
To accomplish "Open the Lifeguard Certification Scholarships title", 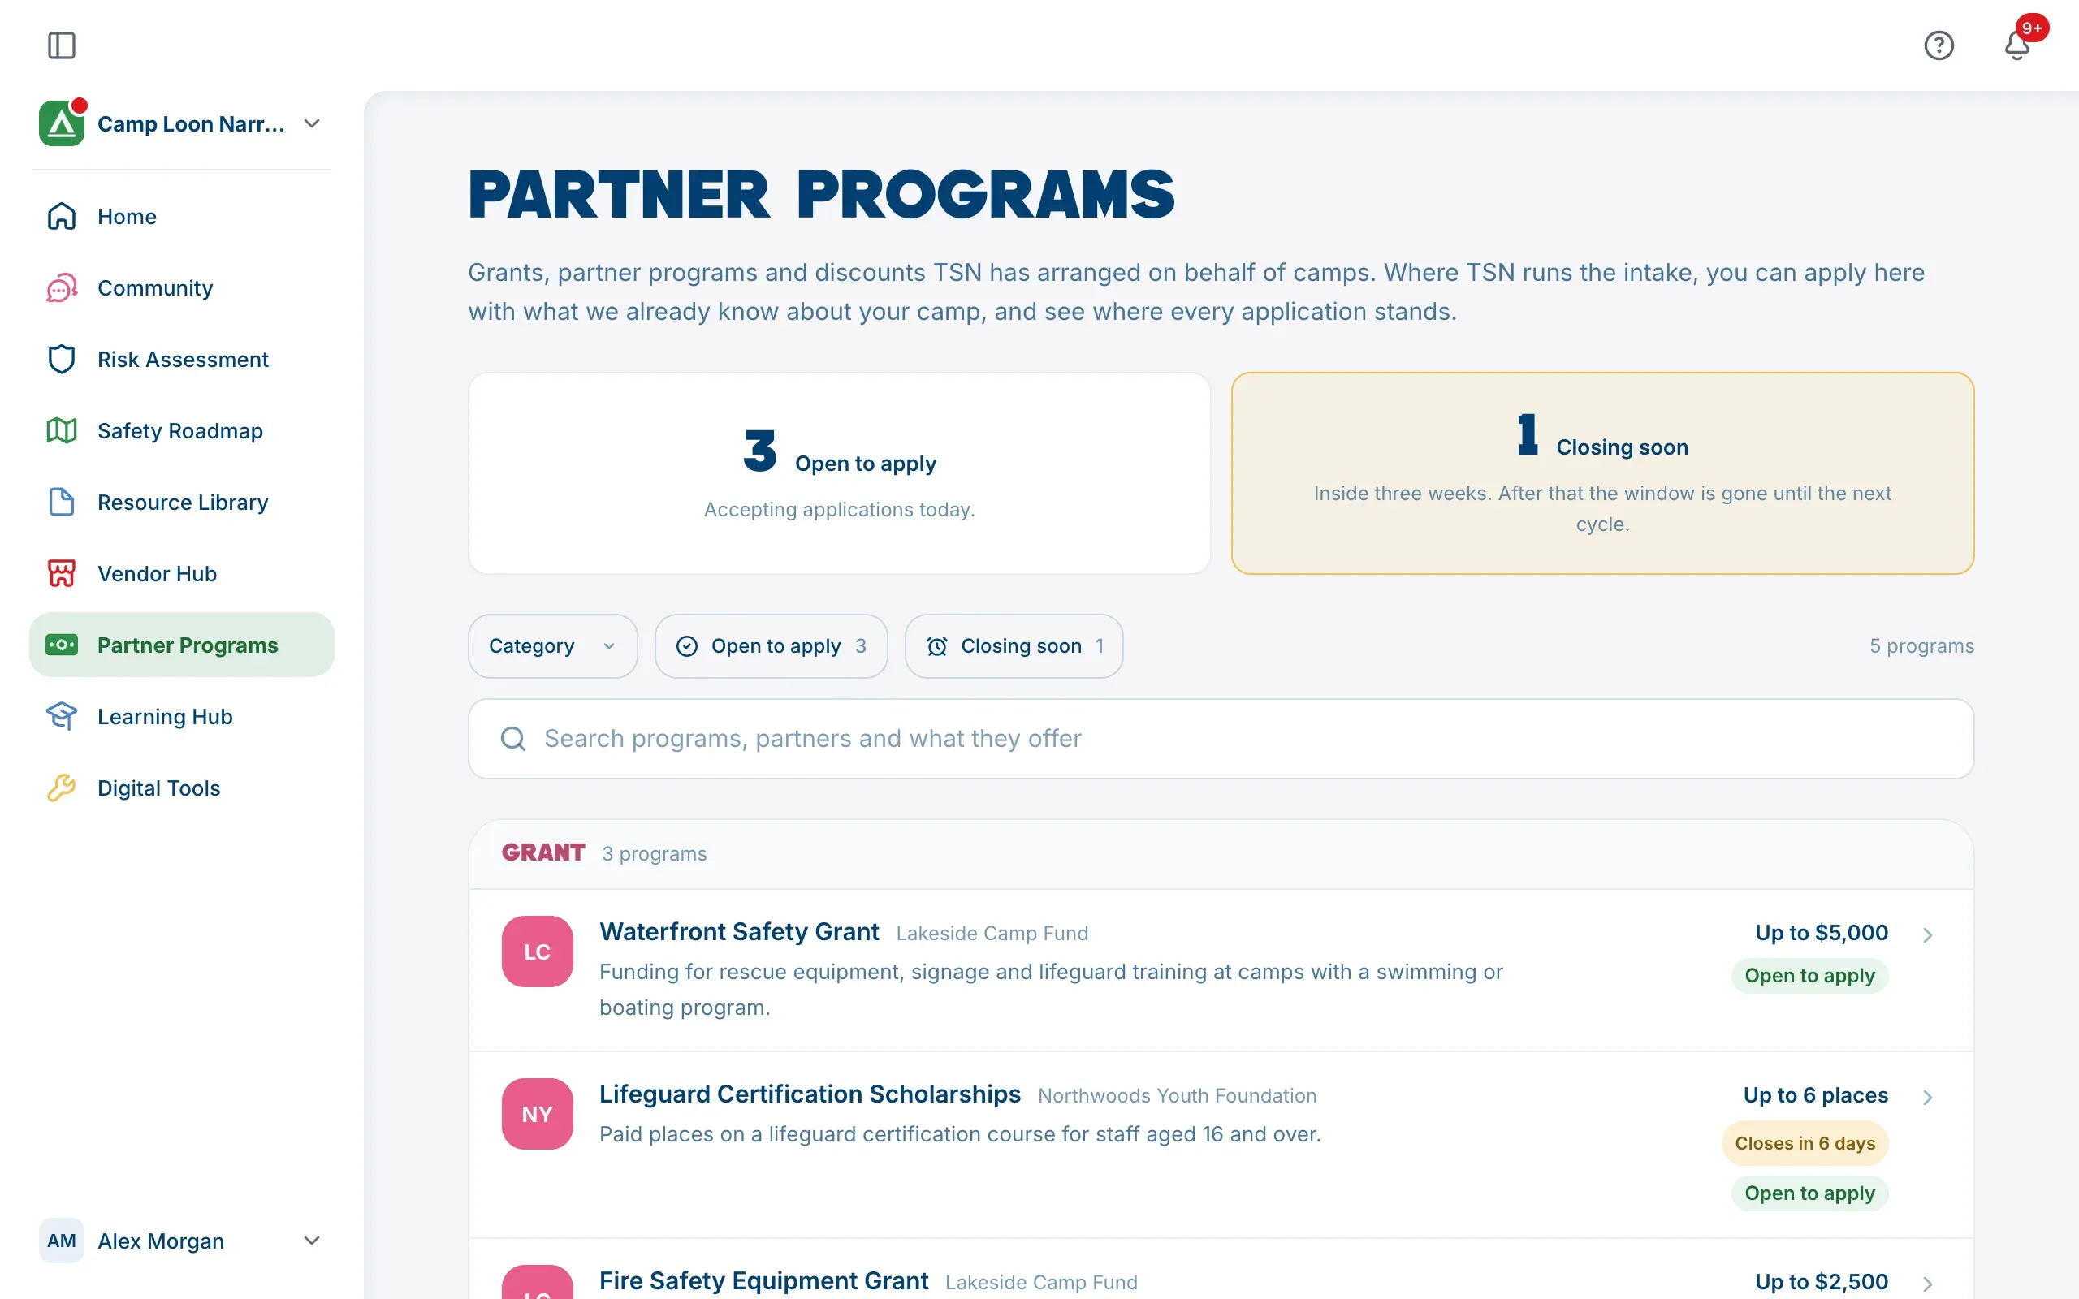I will coord(809,1094).
